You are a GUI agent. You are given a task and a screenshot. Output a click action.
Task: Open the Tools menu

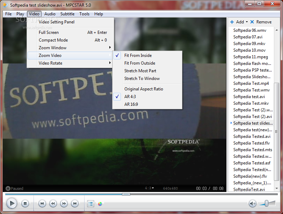click(84, 14)
